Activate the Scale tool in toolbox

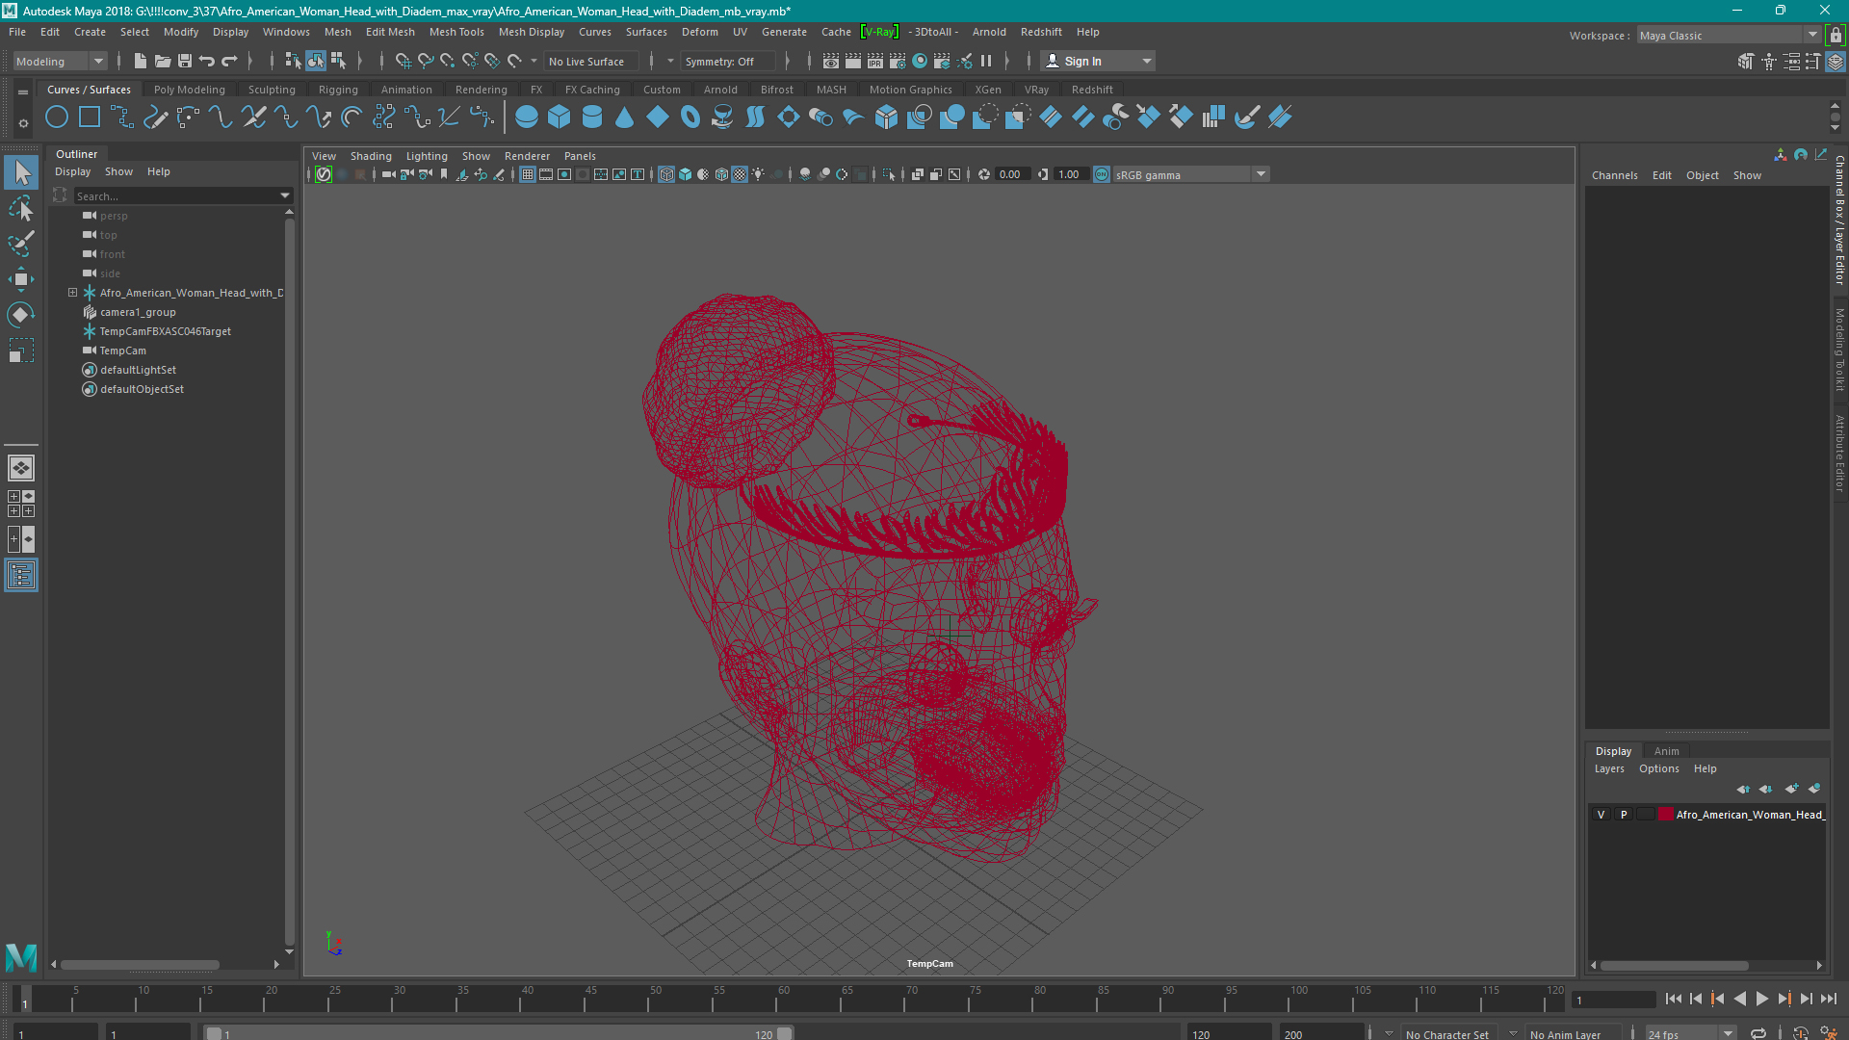pos(21,351)
